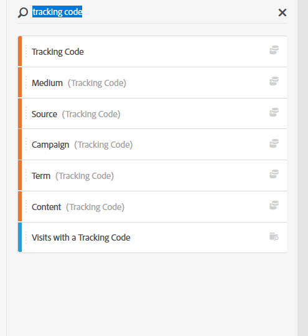
Task: Click the dimension icon on Source row
Action: coord(274,112)
